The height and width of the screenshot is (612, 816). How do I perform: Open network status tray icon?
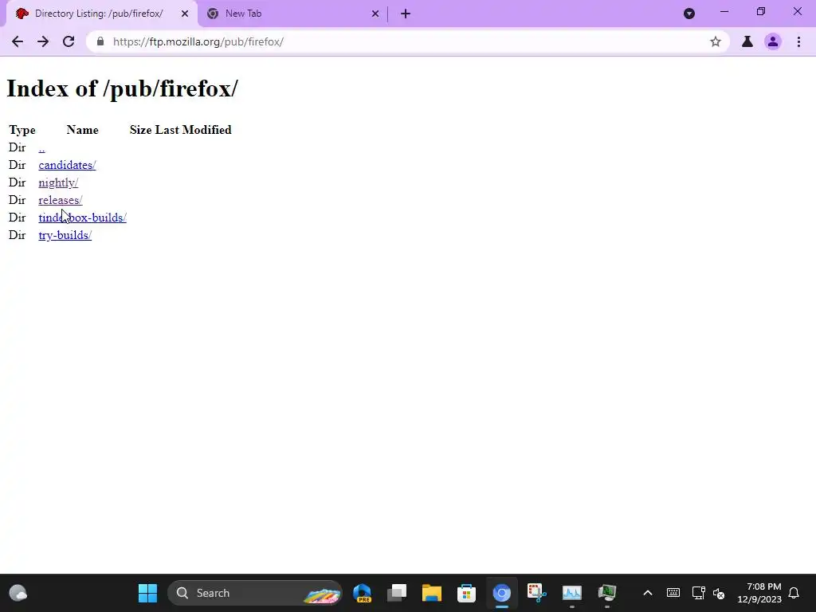[x=698, y=593]
